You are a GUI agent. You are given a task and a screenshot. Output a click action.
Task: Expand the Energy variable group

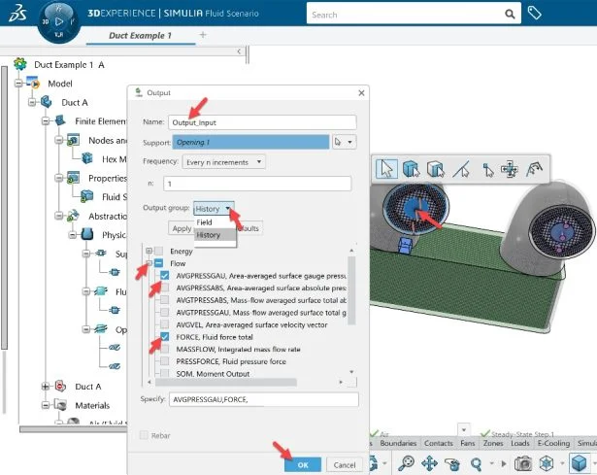(x=149, y=251)
